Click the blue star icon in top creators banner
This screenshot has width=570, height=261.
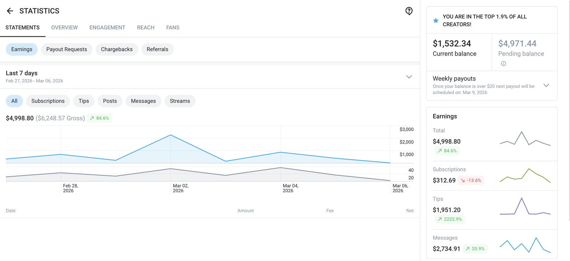click(436, 21)
